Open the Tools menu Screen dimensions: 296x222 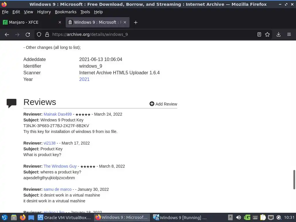(x=85, y=12)
